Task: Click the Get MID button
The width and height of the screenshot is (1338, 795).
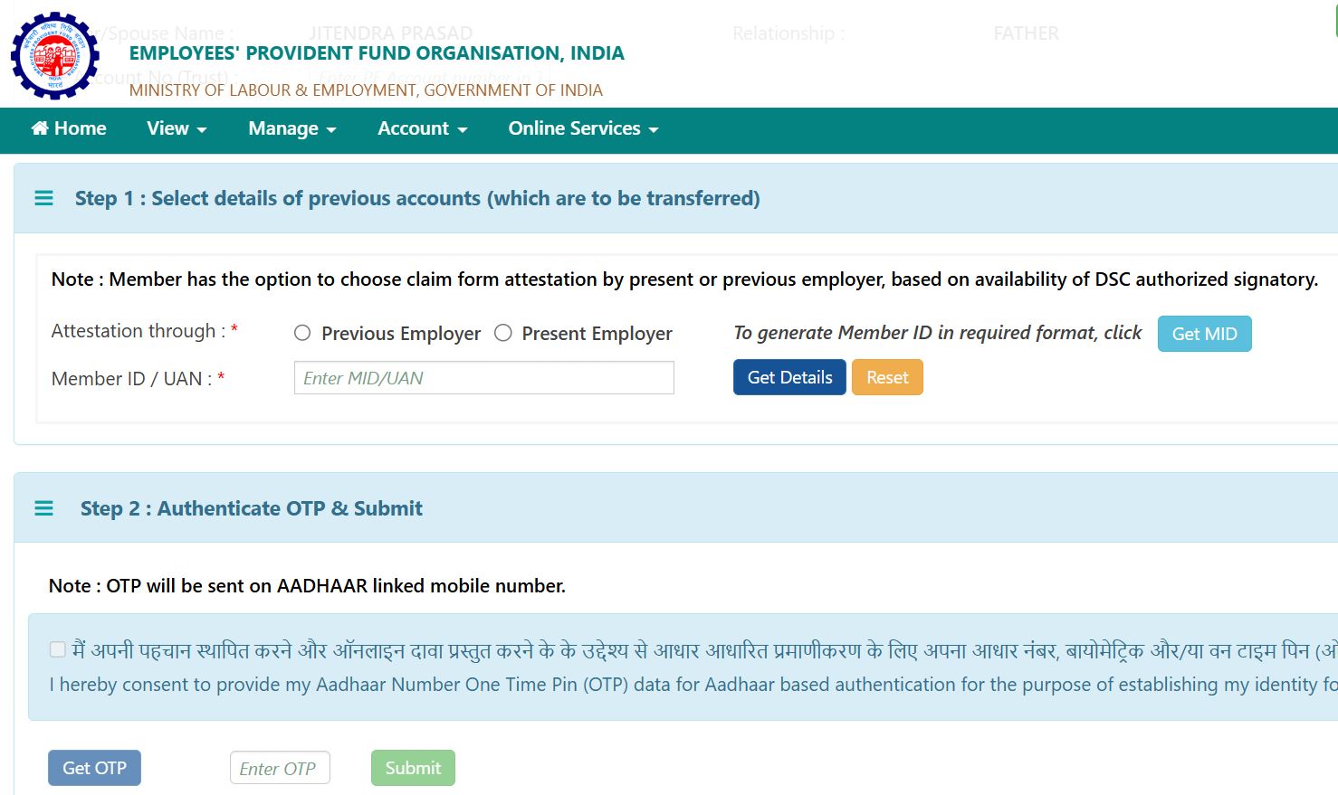Action: 1204,334
